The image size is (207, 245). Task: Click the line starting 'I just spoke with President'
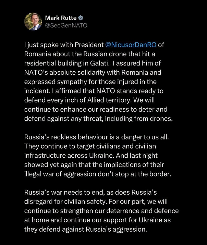click(x=94, y=45)
